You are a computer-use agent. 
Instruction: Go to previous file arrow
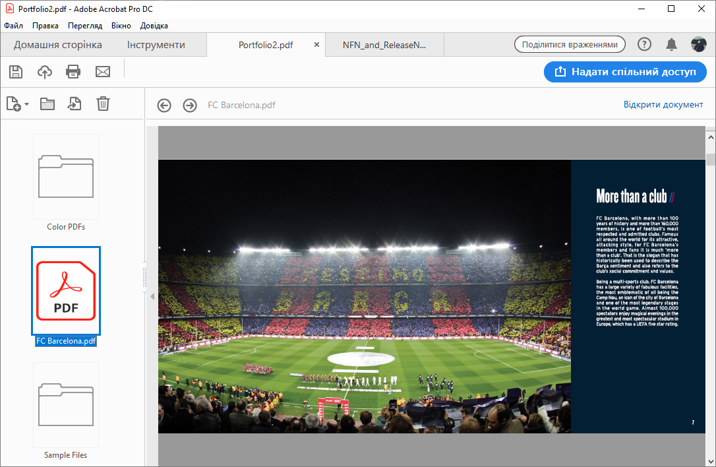pyautogui.click(x=164, y=106)
